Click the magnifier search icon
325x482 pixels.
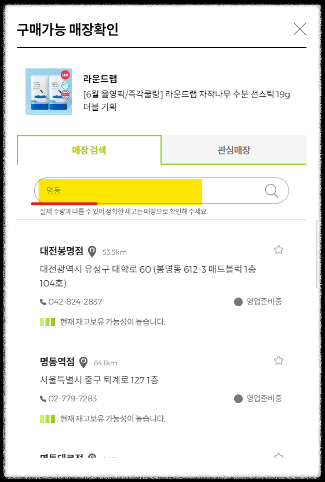coord(272,191)
